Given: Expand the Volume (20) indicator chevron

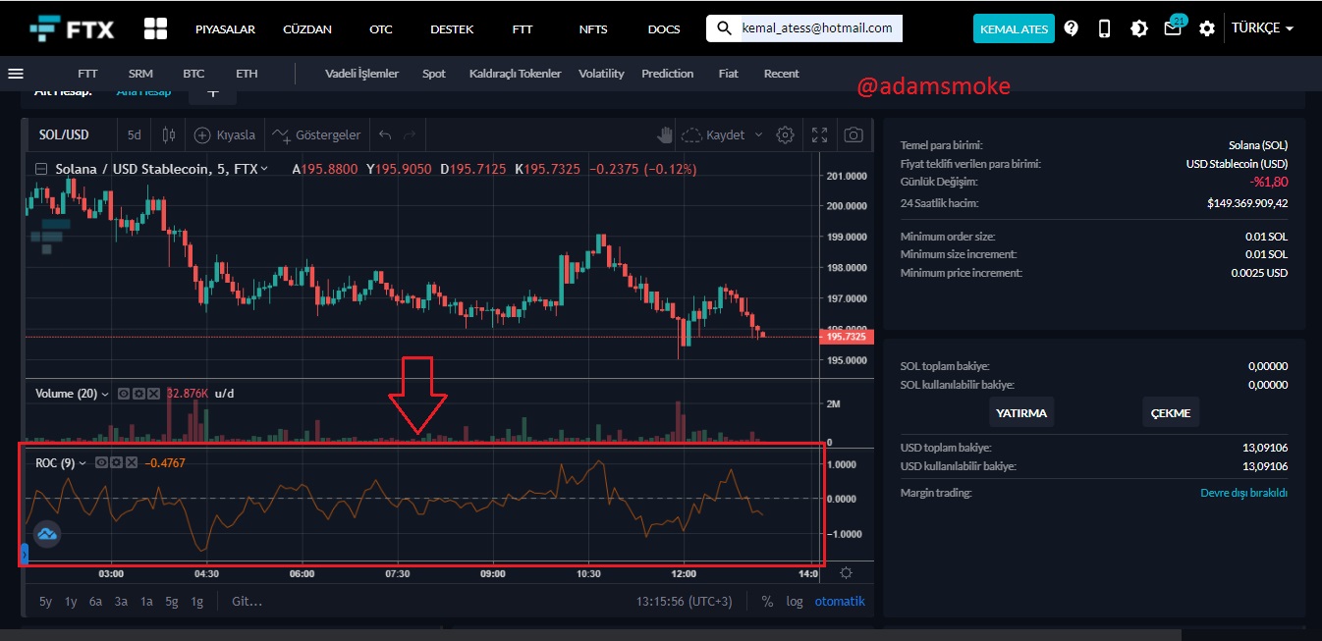Looking at the screenshot, I should point(105,394).
